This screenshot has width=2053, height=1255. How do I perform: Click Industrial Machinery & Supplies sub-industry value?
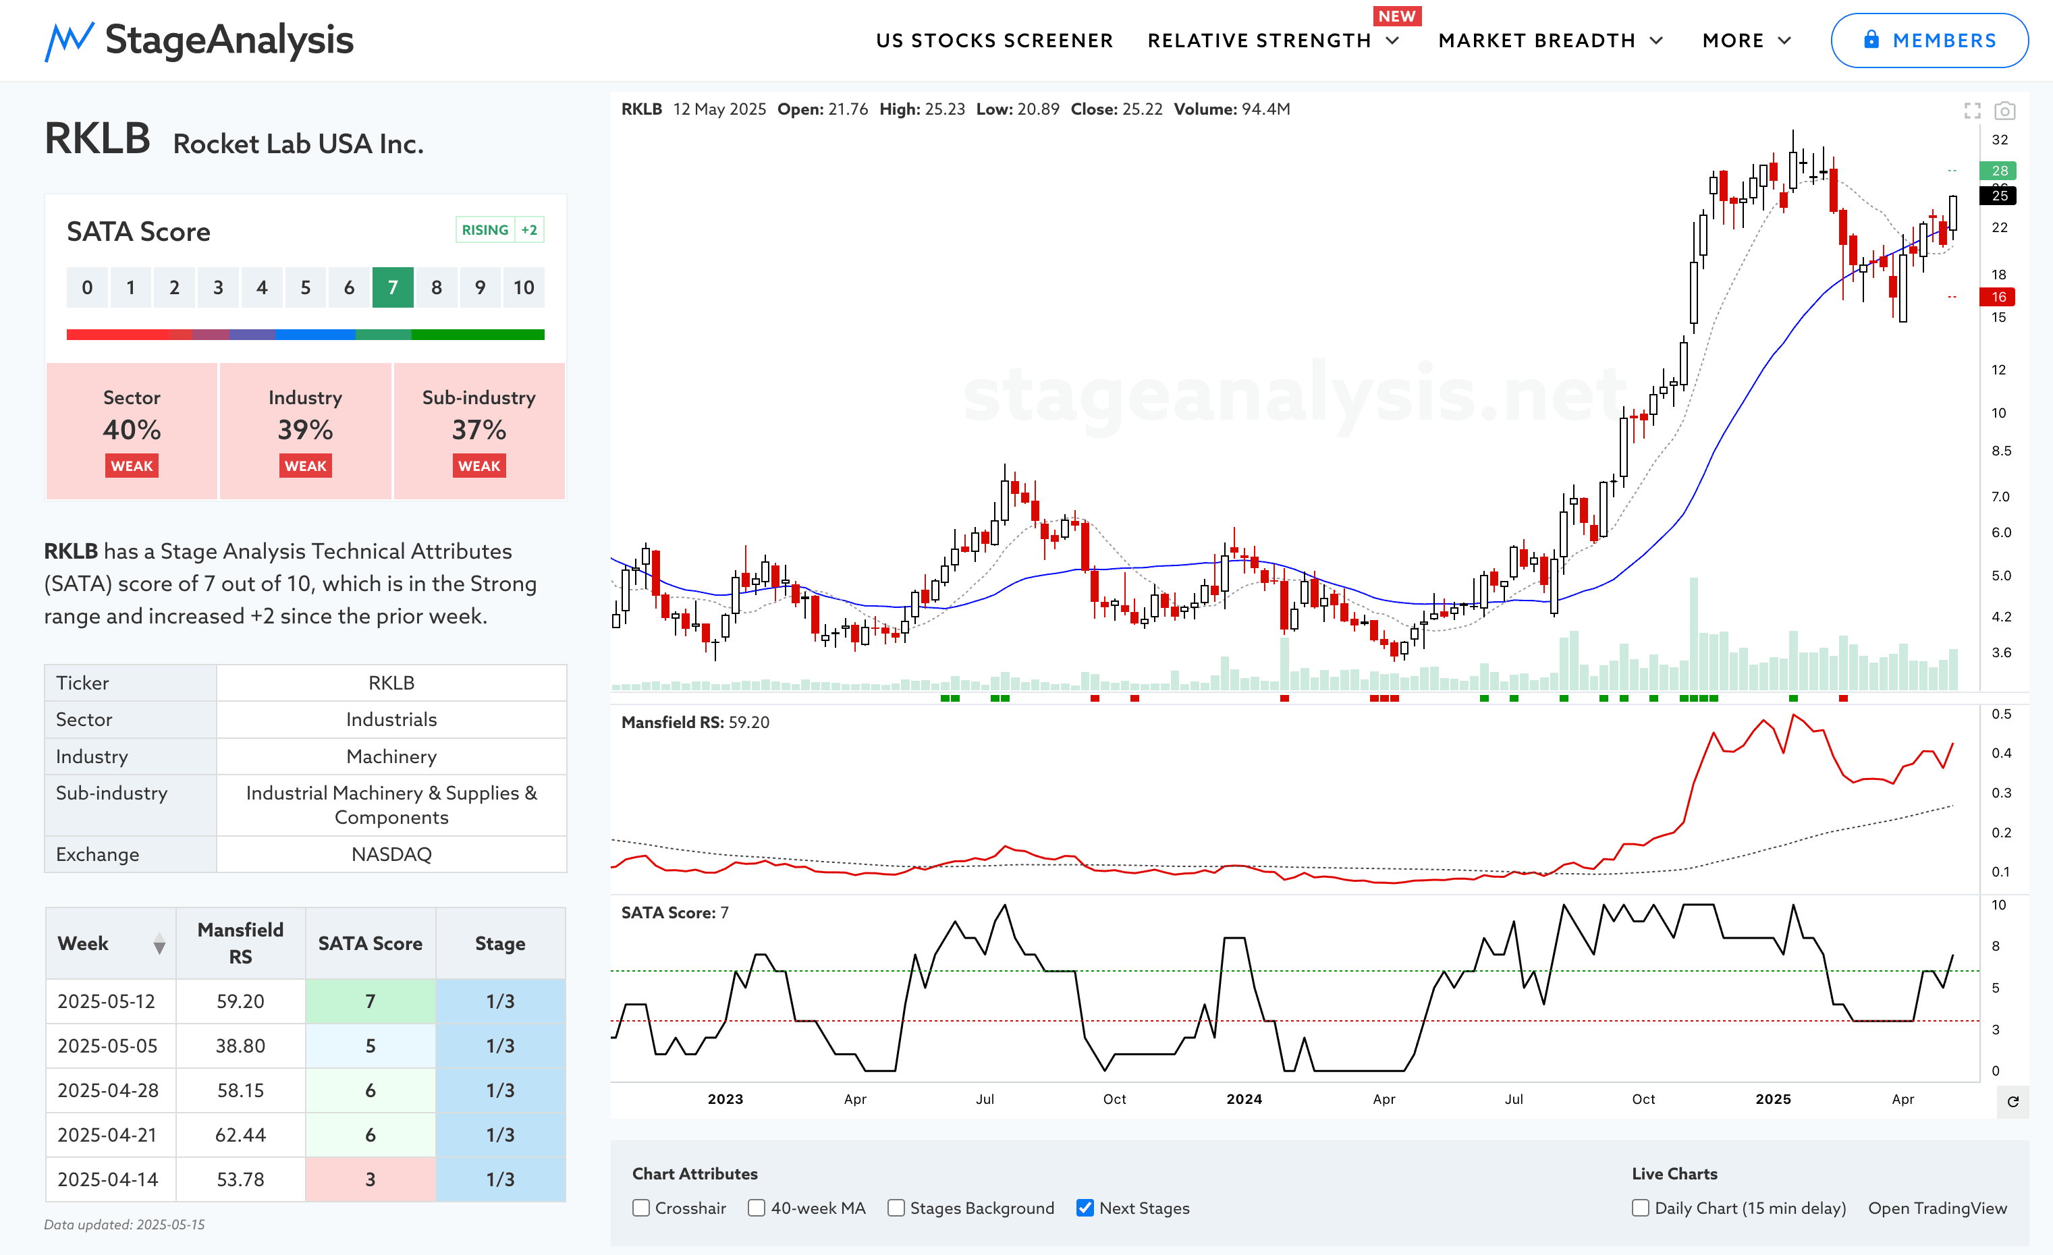tap(391, 806)
